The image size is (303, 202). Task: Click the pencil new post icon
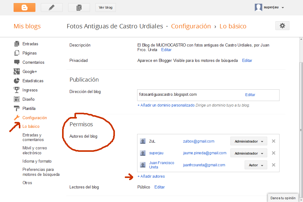tap(52, 7)
